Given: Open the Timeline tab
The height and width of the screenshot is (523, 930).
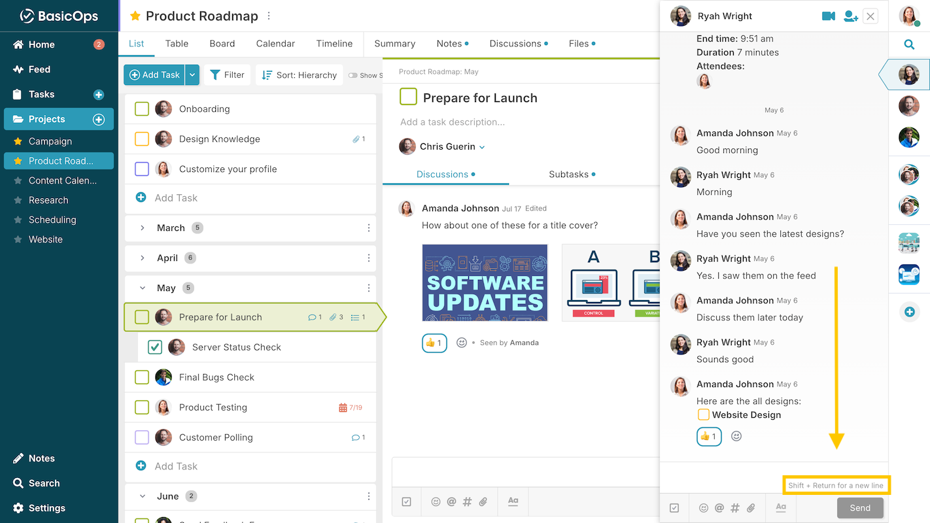Looking at the screenshot, I should click(334, 44).
